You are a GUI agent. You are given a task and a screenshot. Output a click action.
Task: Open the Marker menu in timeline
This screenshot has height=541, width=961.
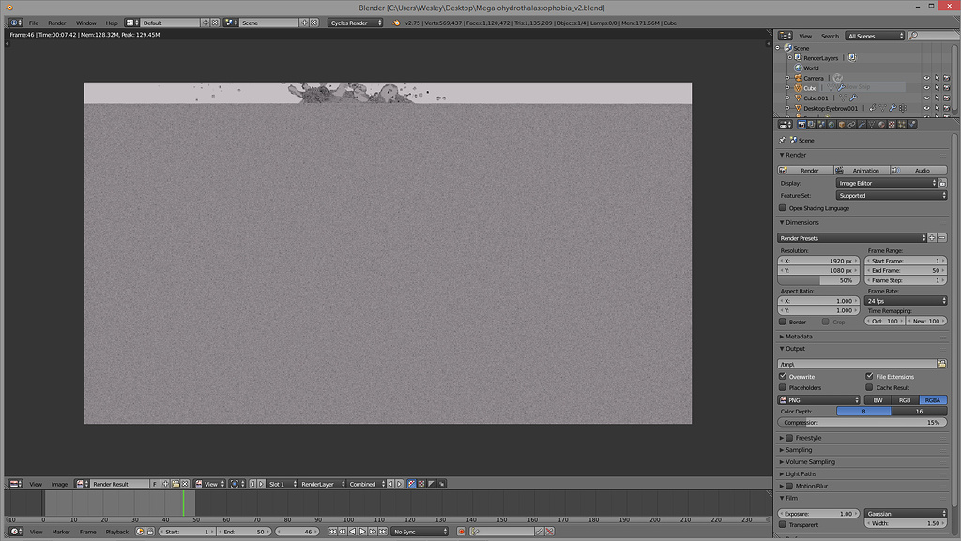(61, 532)
